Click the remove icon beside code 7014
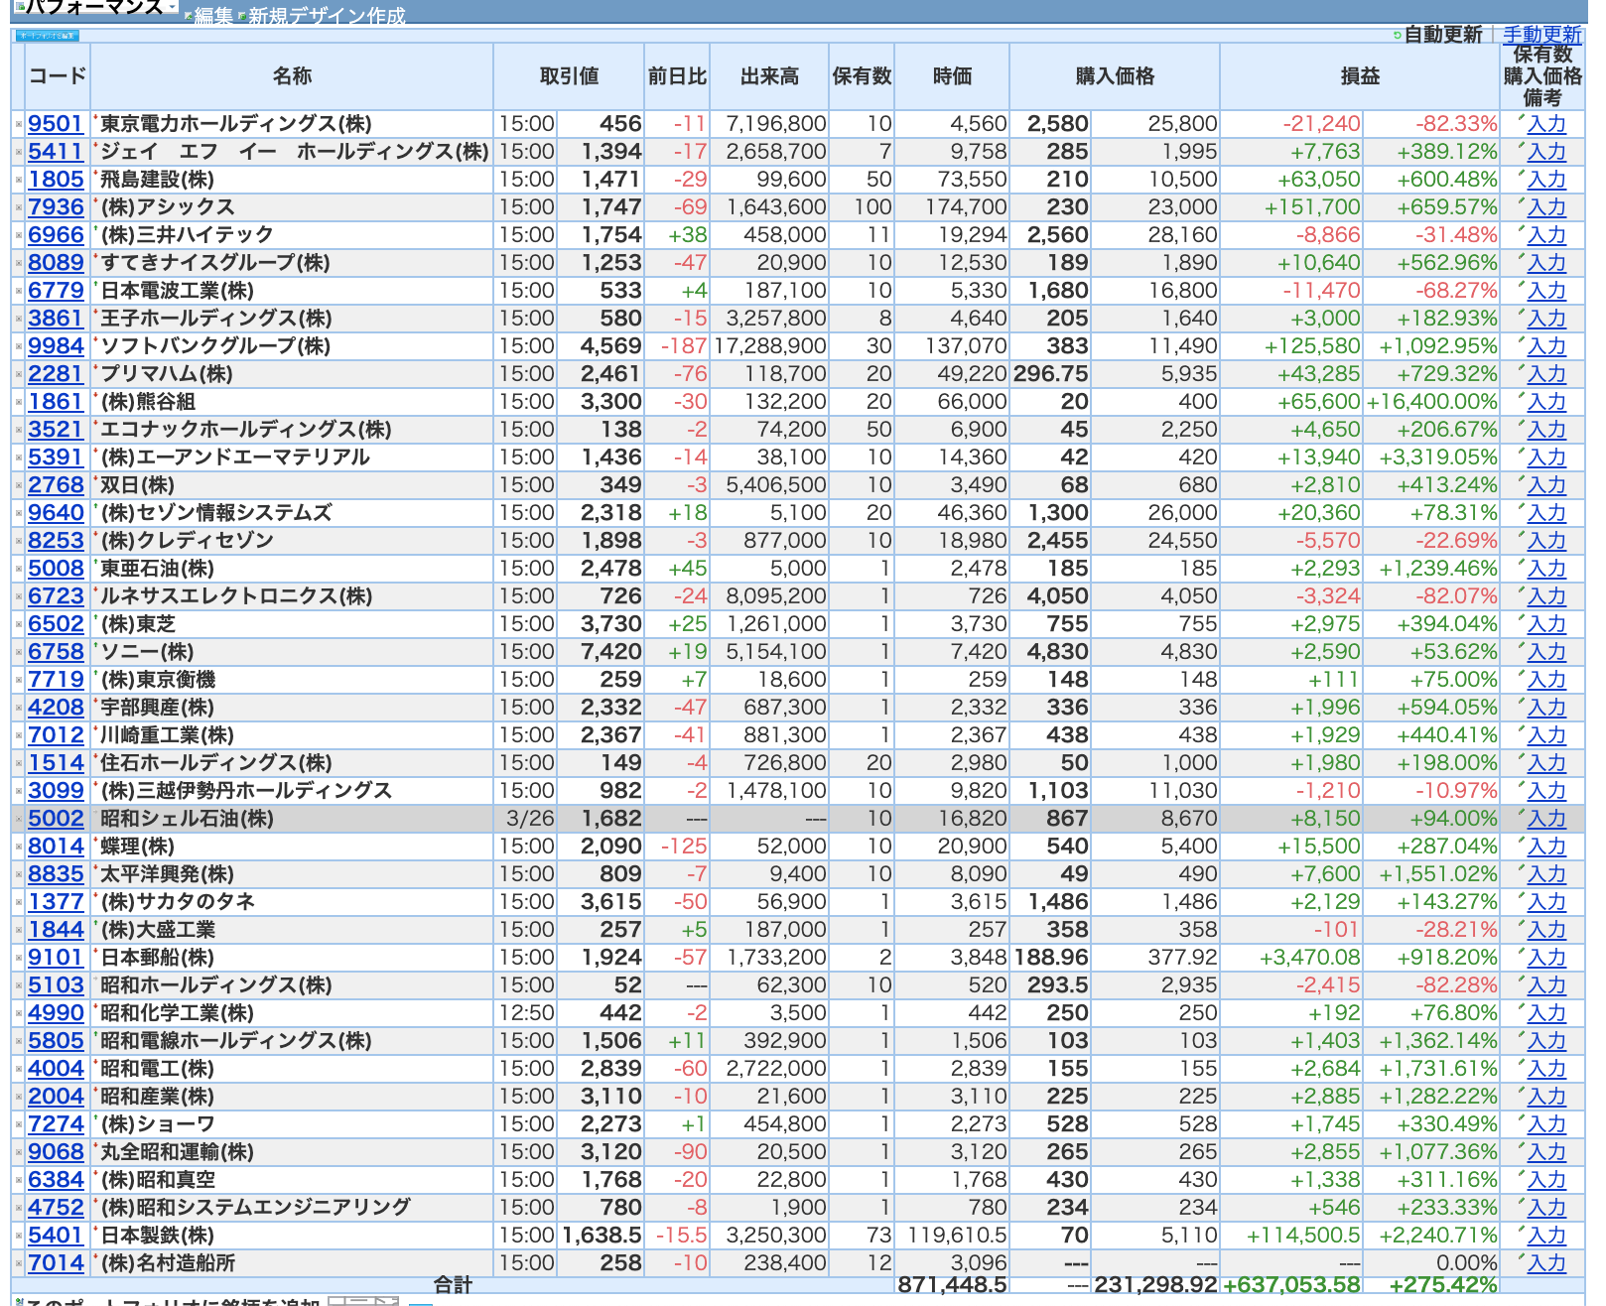Screen dimensions: 1606x1306 tap(18, 1263)
